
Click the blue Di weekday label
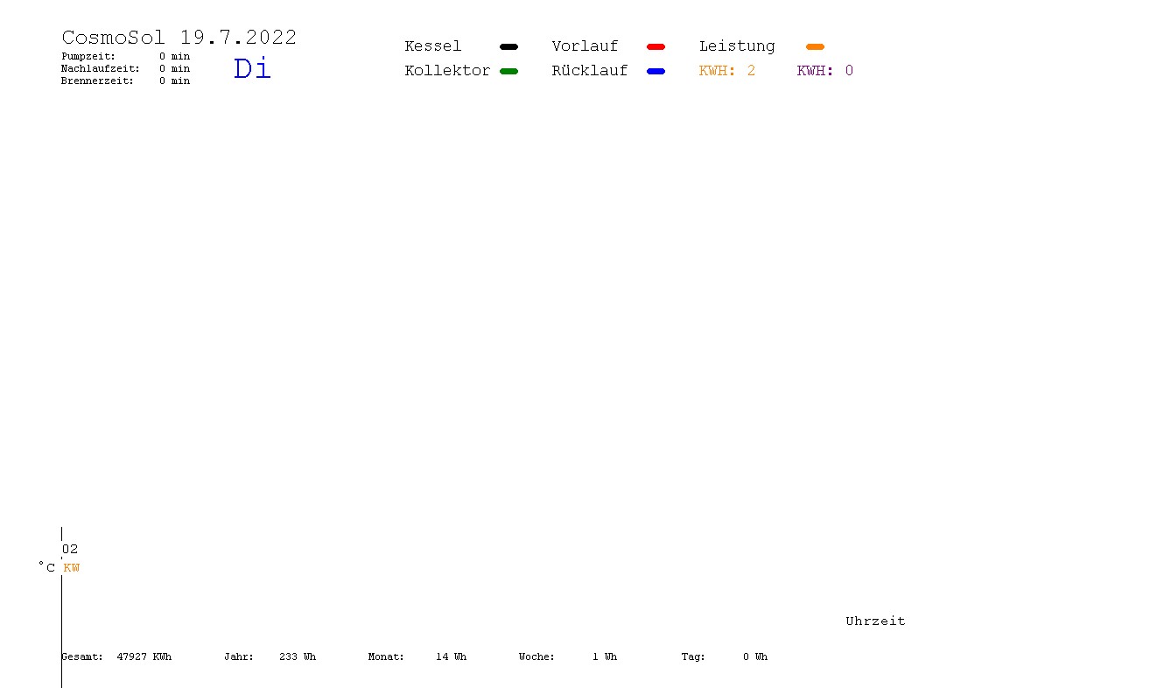(x=253, y=69)
